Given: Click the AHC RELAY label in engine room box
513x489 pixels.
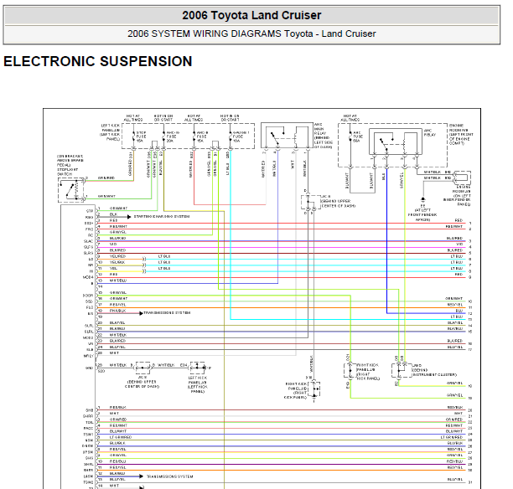Looking at the screenshot, I should click(430, 132).
